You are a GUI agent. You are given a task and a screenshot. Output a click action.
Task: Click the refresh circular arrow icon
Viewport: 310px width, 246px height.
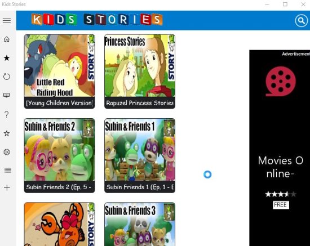click(7, 77)
